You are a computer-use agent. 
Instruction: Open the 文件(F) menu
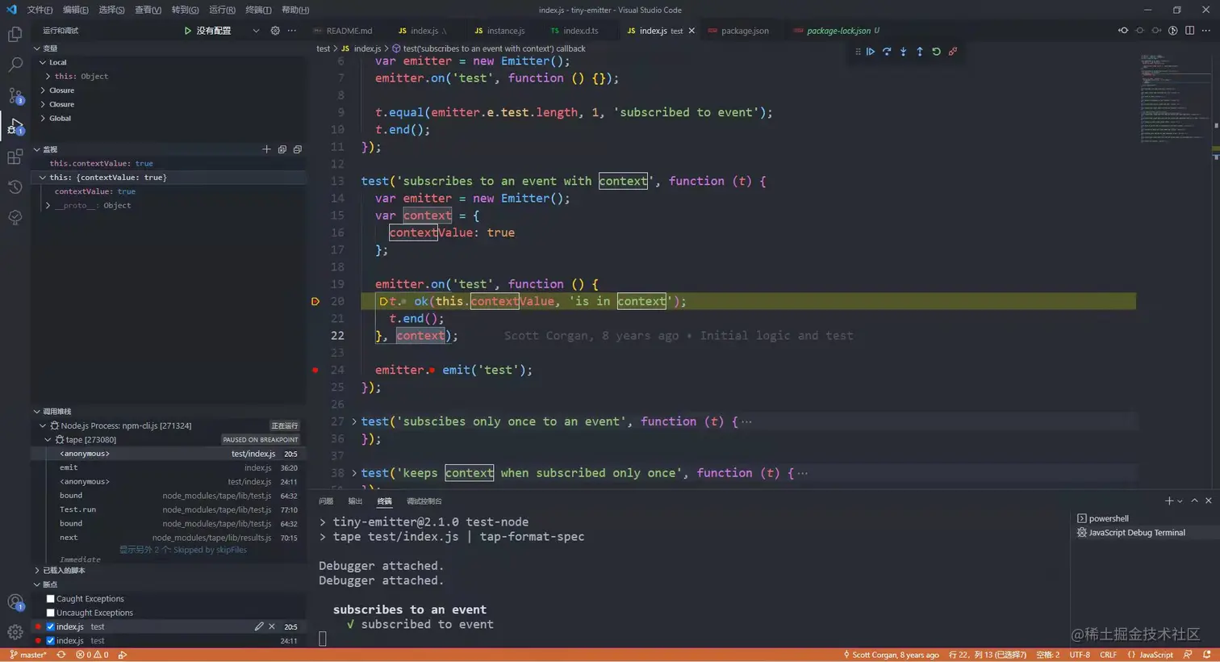click(x=40, y=10)
